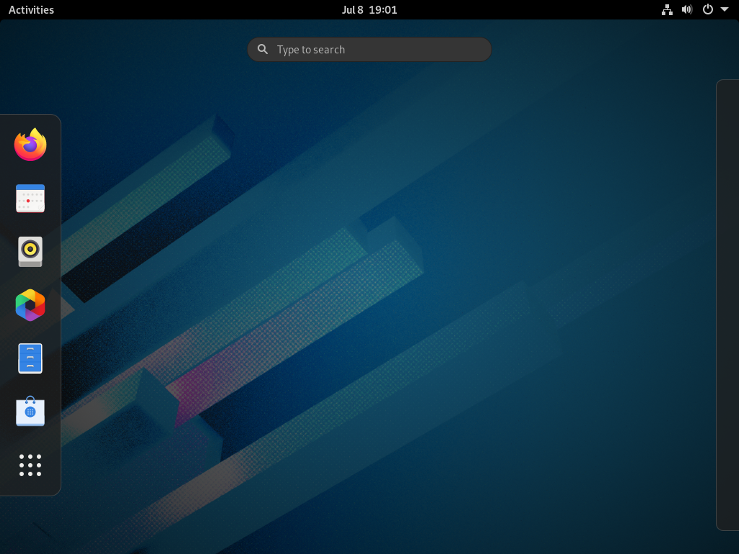Open the Files file manager
The width and height of the screenshot is (739, 554).
pyautogui.click(x=30, y=359)
